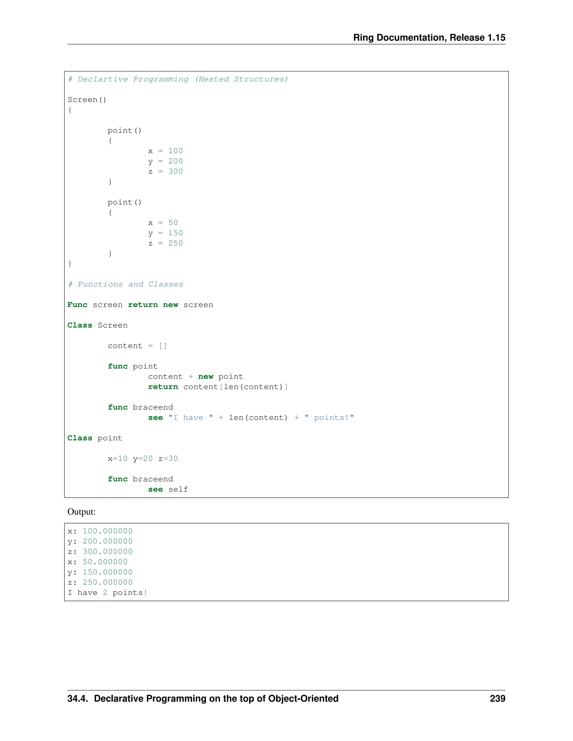Image resolution: width=573 pixels, height=741 pixels.
Task: Click the Screen() call line
Action: 87,100
